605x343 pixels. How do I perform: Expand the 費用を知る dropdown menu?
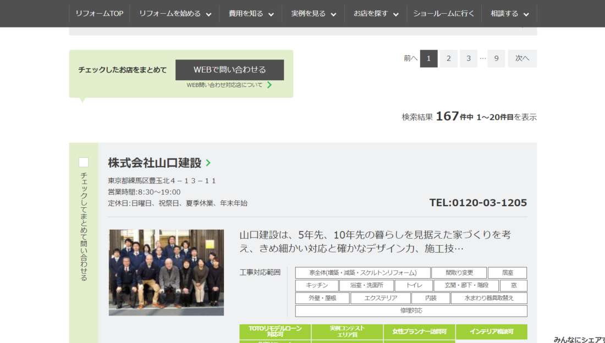click(x=251, y=14)
